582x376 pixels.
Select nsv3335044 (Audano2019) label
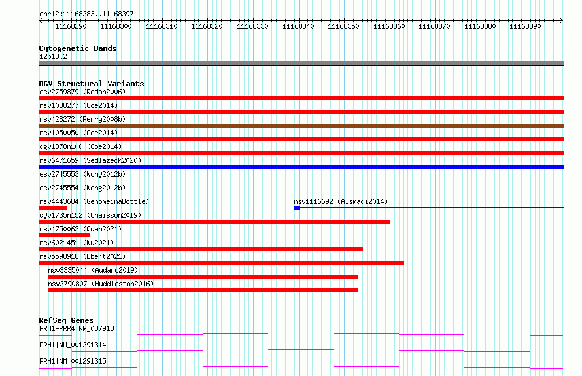coord(93,270)
